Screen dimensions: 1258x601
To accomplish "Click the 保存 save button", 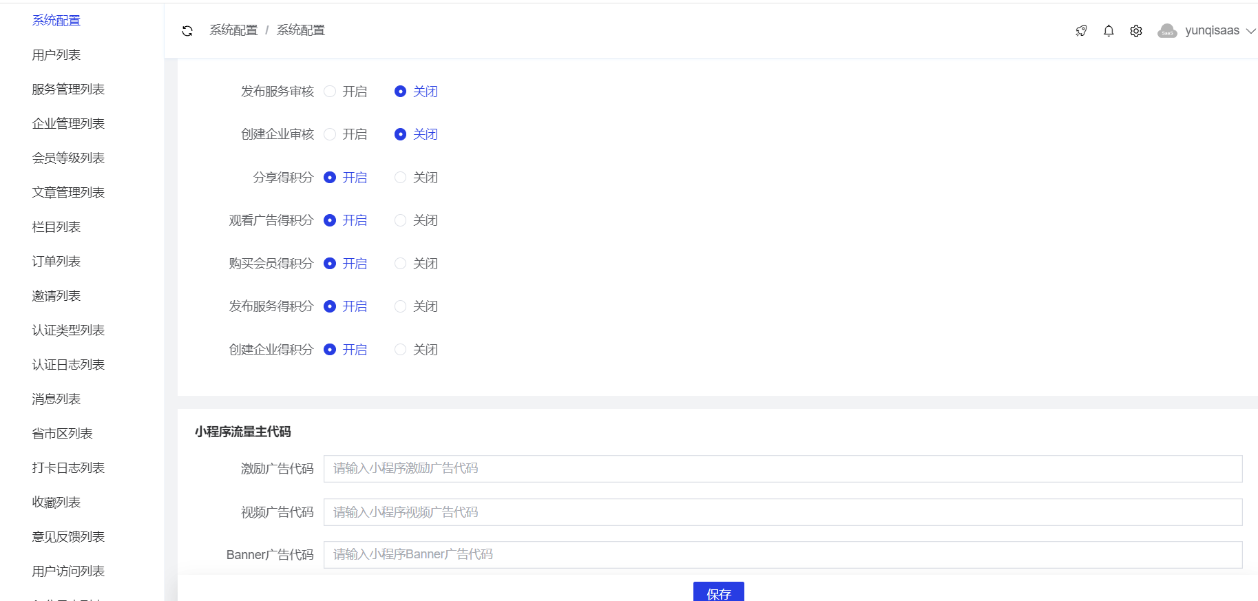I will point(719,592).
